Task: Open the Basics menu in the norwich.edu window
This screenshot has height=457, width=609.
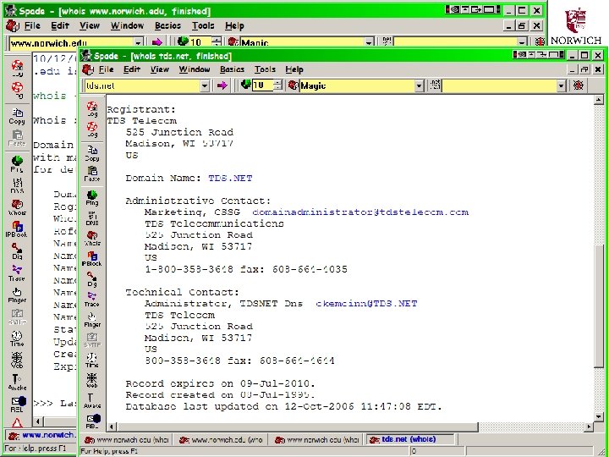Action: [167, 25]
